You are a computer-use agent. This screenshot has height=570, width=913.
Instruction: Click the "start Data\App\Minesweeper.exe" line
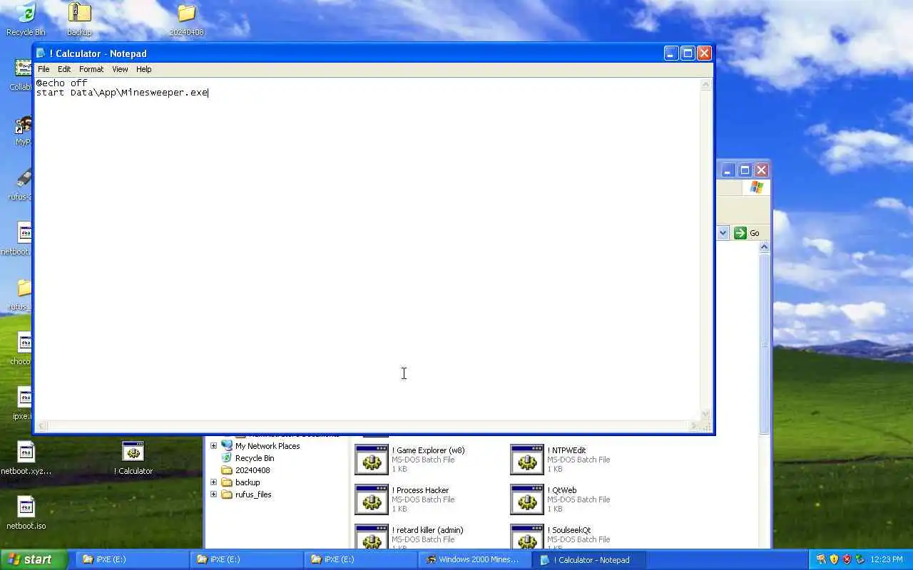[x=122, y=93]
